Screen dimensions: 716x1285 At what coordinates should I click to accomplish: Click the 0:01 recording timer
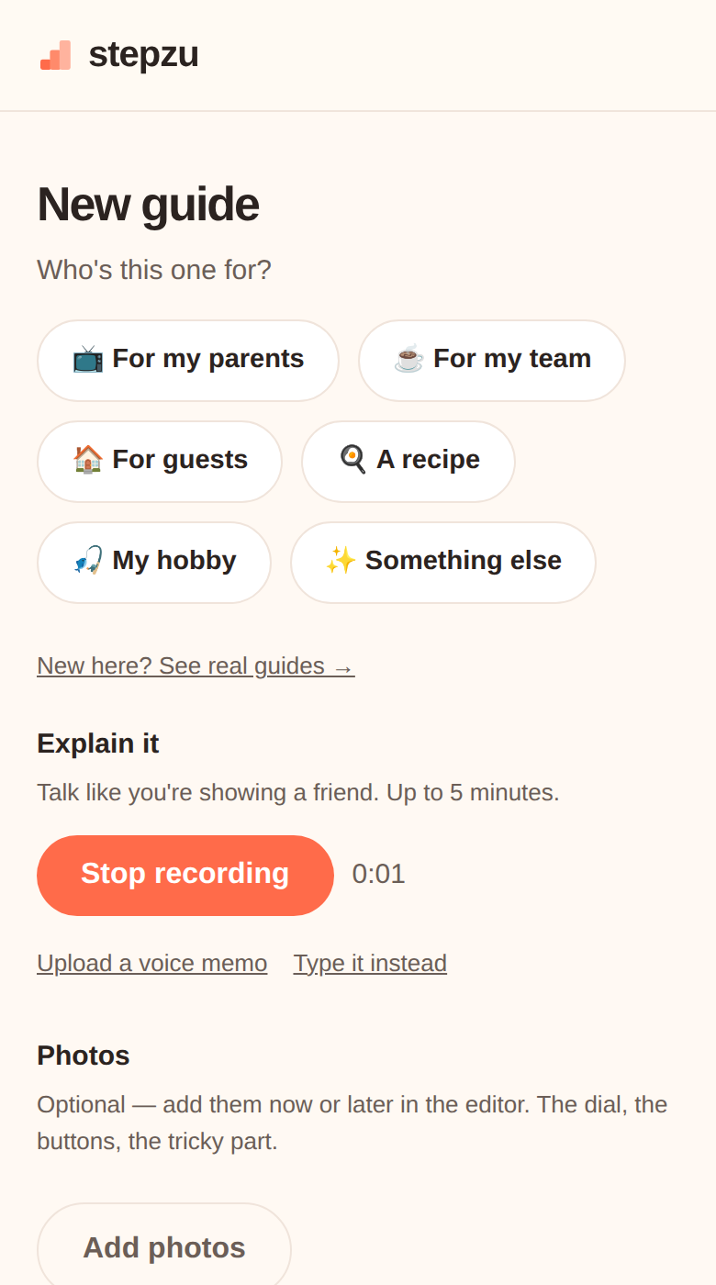point(378,875)
